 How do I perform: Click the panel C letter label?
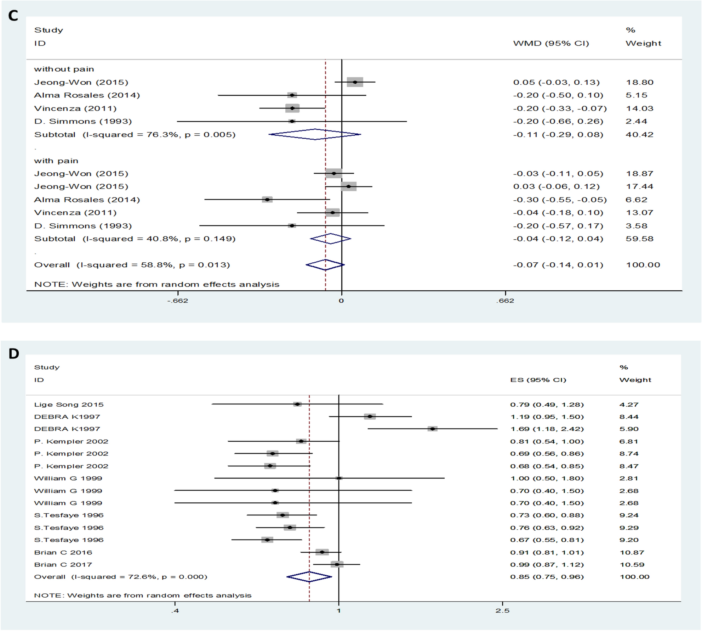pyautogui.click(x=13, y=16)
